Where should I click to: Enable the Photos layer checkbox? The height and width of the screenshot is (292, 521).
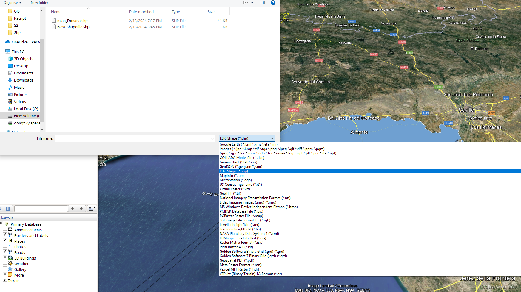coord(5,246)
